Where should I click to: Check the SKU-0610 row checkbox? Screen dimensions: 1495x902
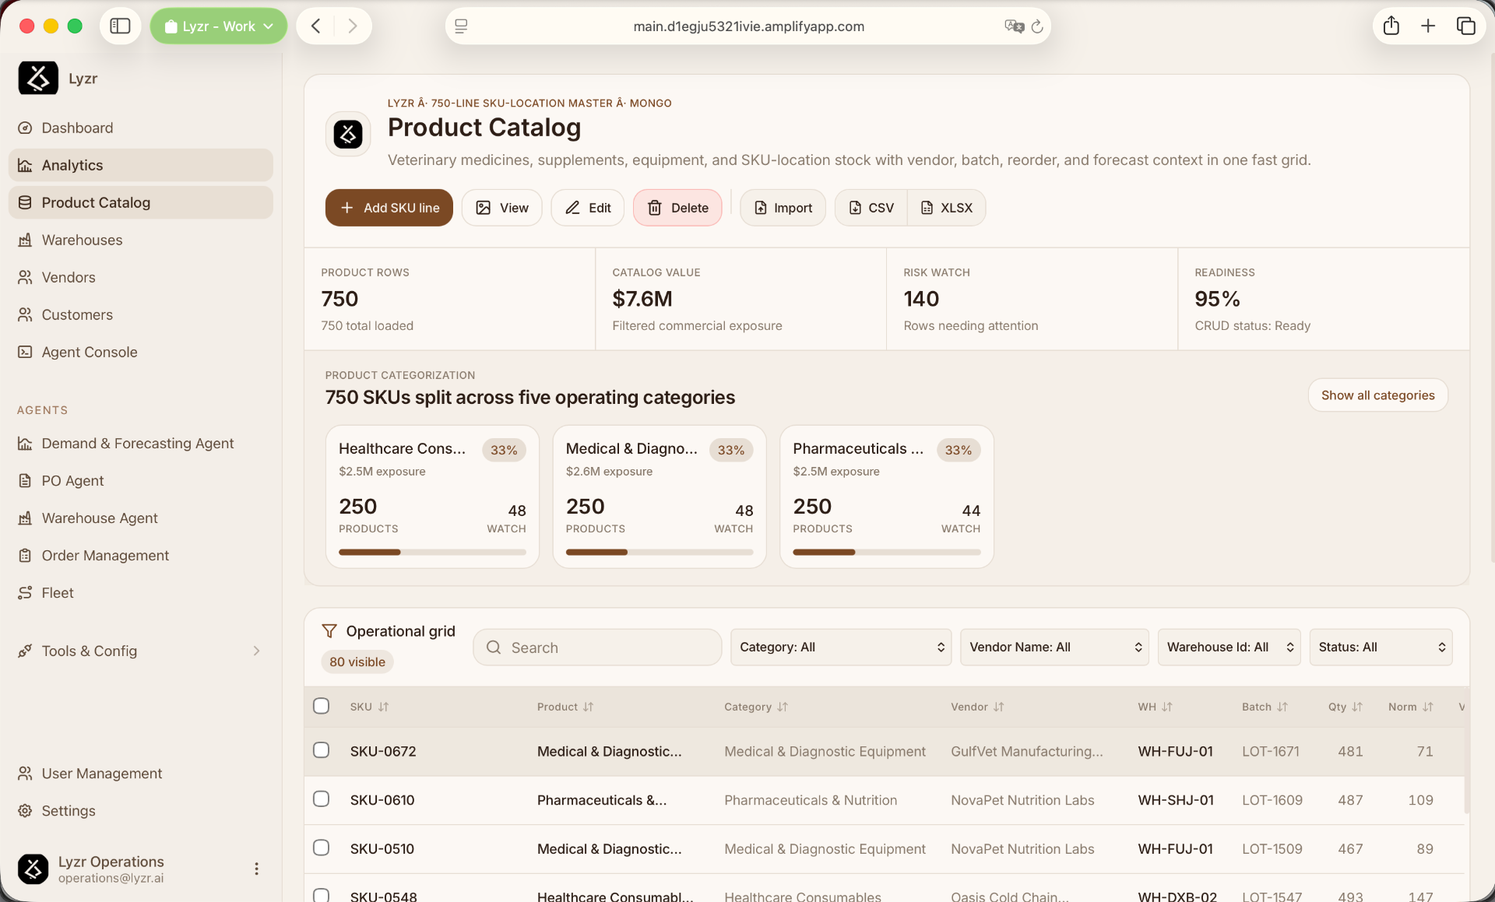point(321,799)
